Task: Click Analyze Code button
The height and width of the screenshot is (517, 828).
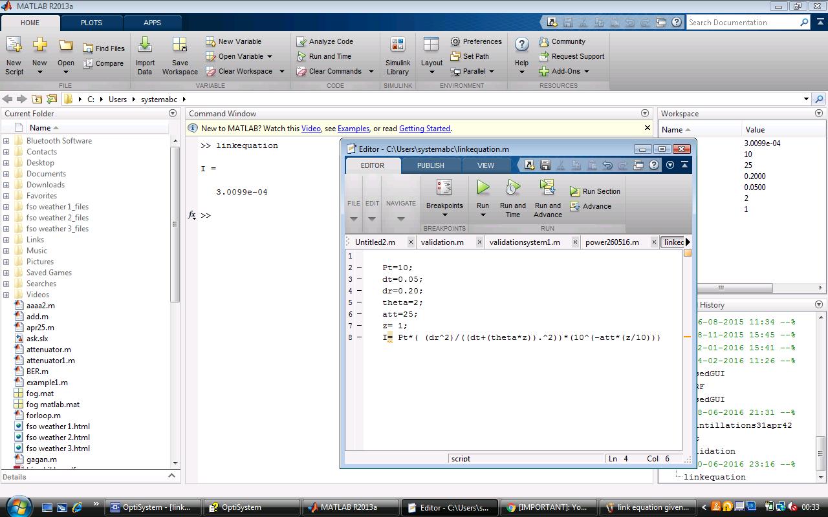Action: pyautogui.click(x=325, y=41)
